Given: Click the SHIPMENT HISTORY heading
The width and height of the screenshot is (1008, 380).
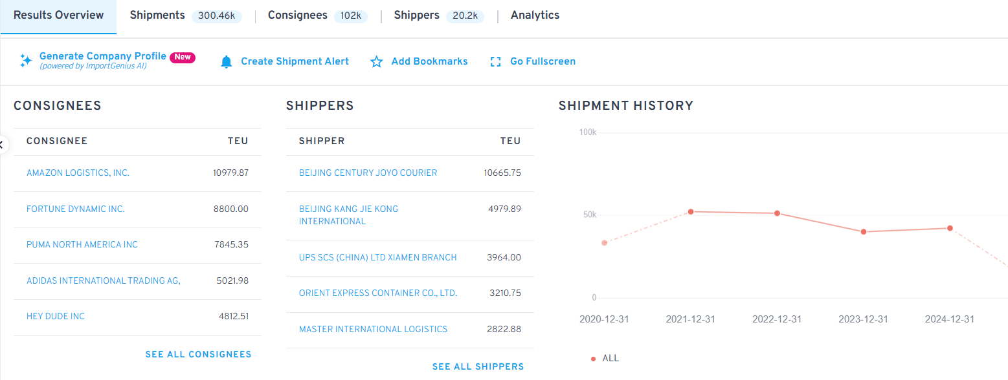Looking at the screenshot, I should [626, 105].
